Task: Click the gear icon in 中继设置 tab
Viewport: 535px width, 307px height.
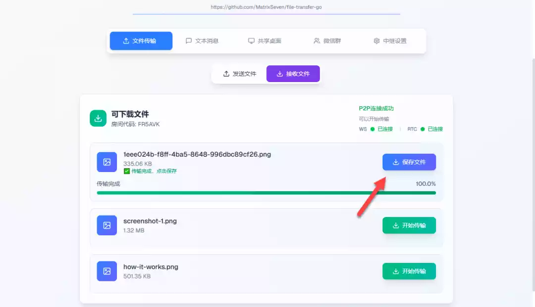Action: click(376, 41)
